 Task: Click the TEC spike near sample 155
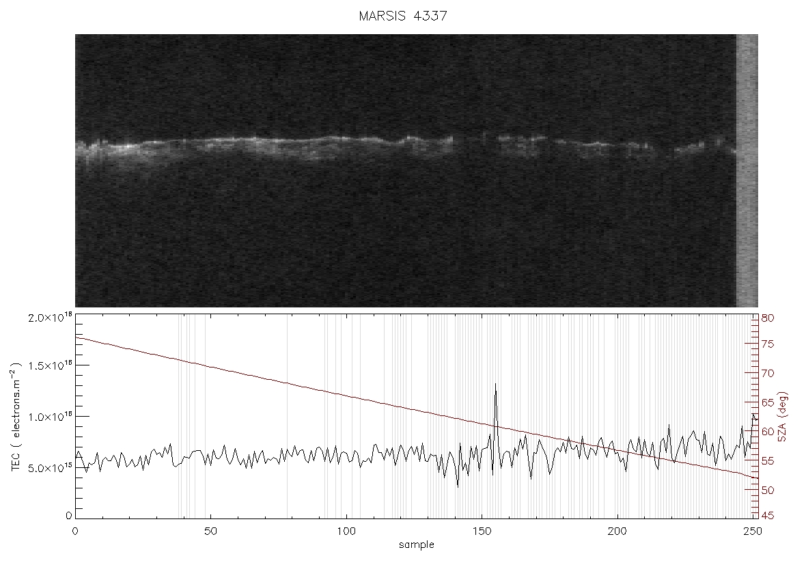(x=495, y=406)
